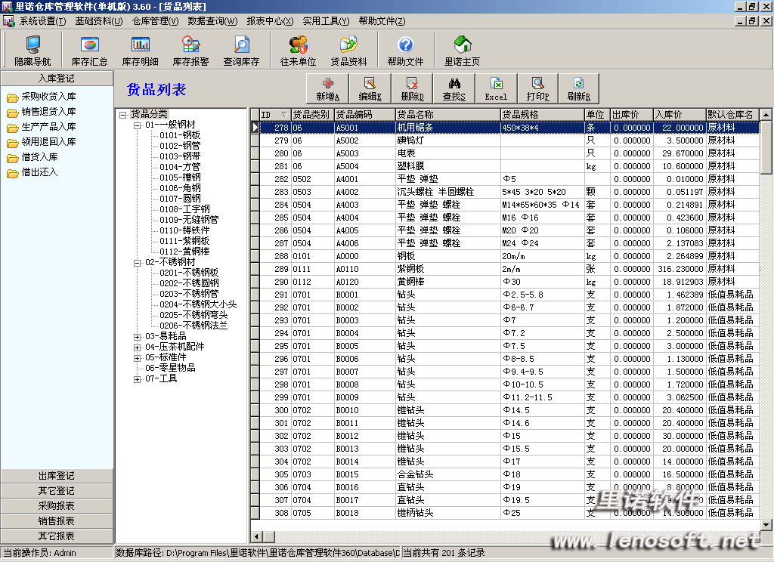Image resolution: width=774 pixels, height=562 pixels.
Task: Click the 隐藏导航 toolbar icon
Action: click(x=33, y=51)
